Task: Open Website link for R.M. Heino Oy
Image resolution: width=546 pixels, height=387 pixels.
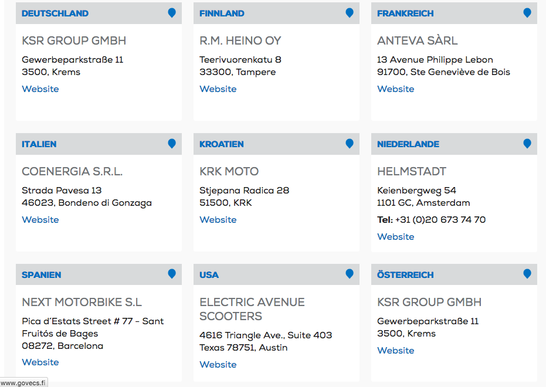Action: point(218,89)
